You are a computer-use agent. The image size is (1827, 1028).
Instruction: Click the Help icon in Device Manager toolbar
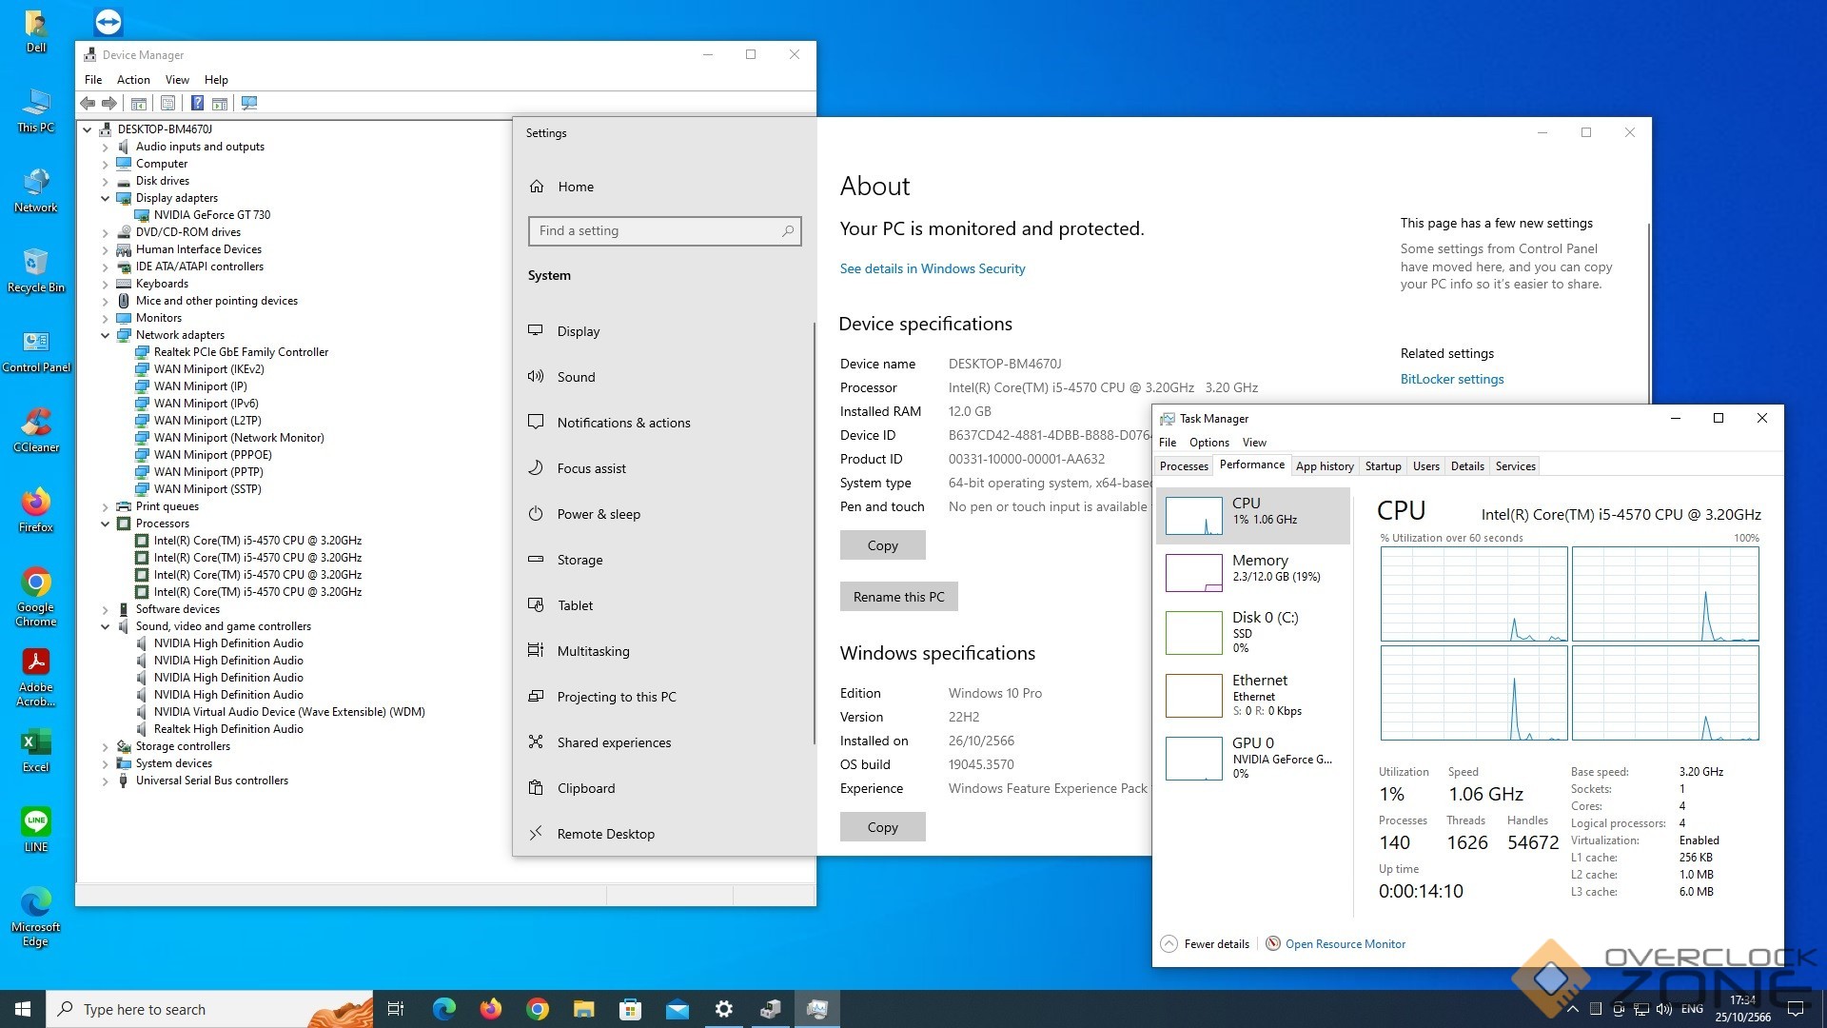point(197,103)
